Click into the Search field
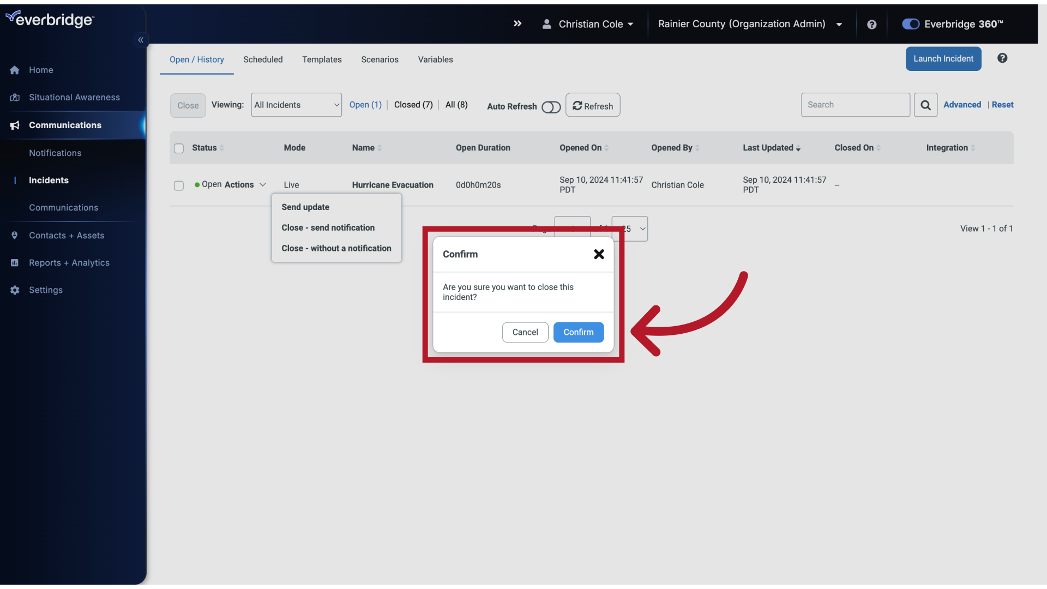Screen dimensions: 1047x589 click(x=856, y=105)
